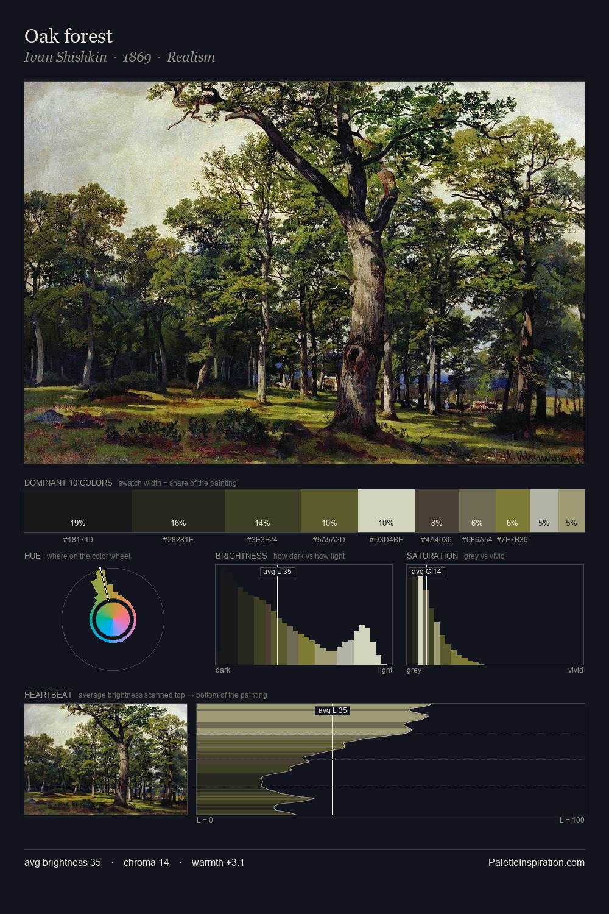Click the #6F6A54 hex label
This screenshot has width=609, height=914.
click(x=477, y=540)
